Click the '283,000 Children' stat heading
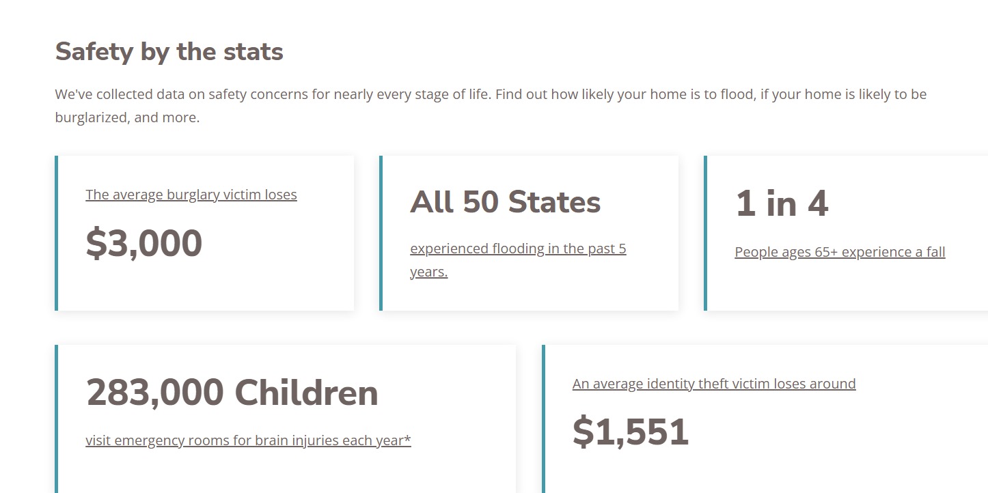This screenshot has width=988, height=493. pos(232,392)
